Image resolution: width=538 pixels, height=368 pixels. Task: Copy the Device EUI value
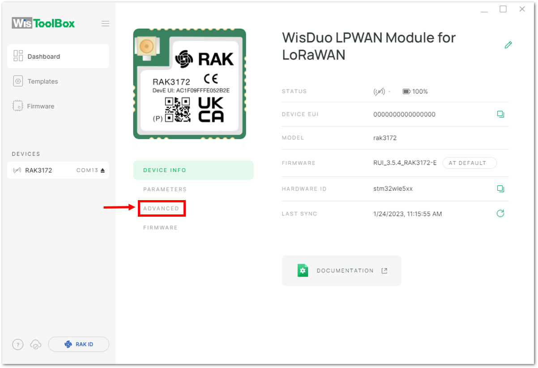pyautogui.click(x=500, y=114)
